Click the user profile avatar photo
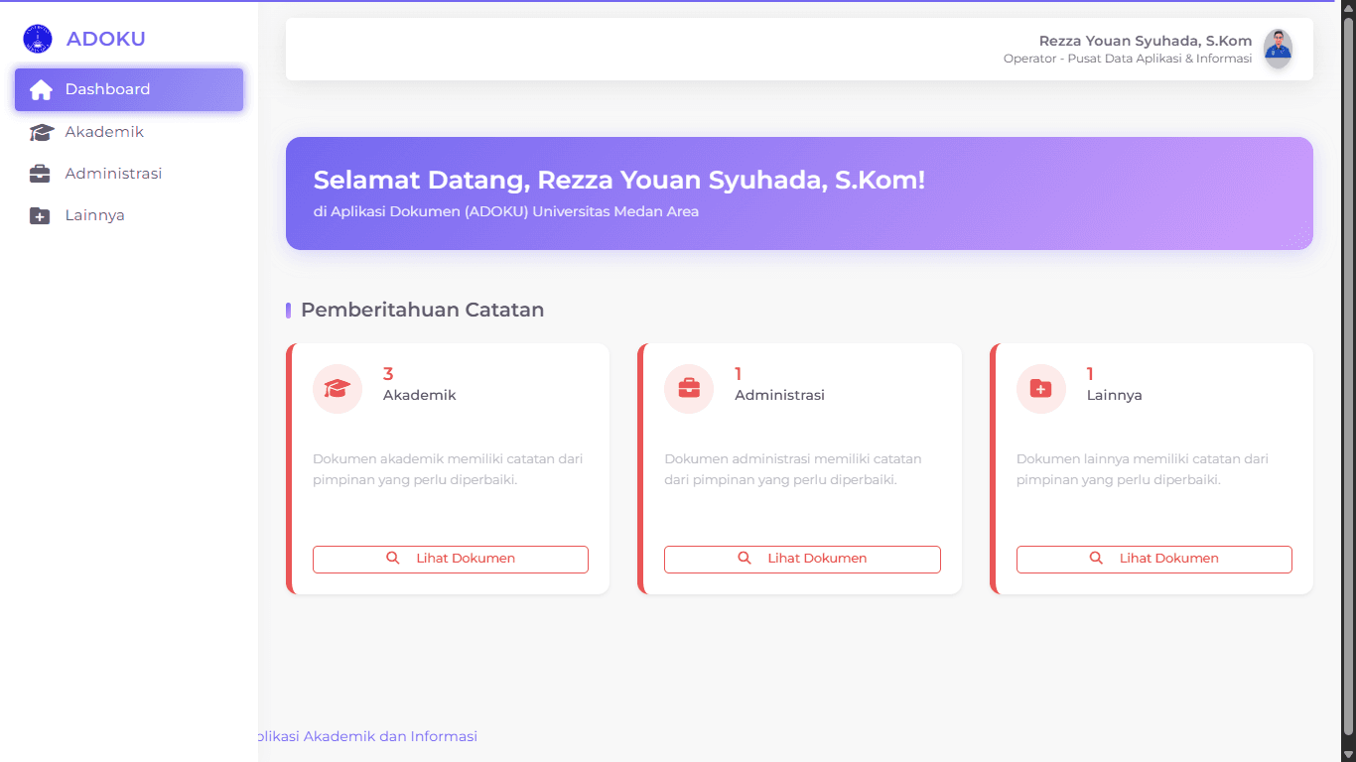Image resolution: width=1356 pixels, height=762 pixels. point(1278,49)
